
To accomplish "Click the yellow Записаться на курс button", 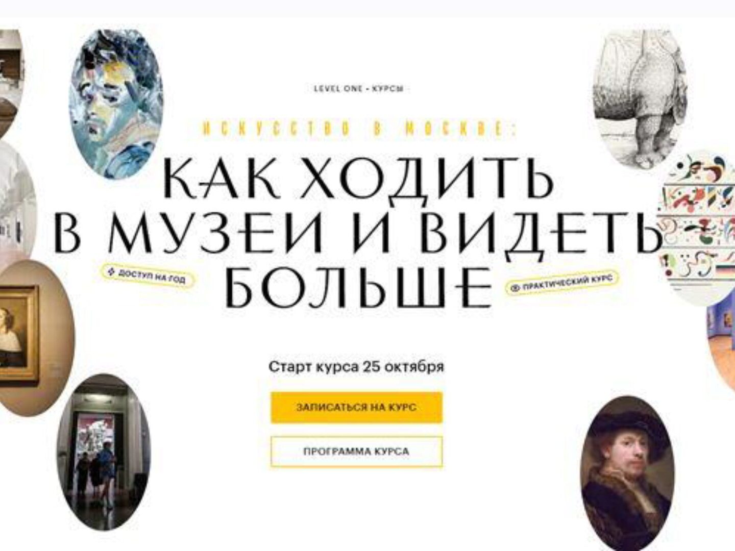I will [356, 407].
